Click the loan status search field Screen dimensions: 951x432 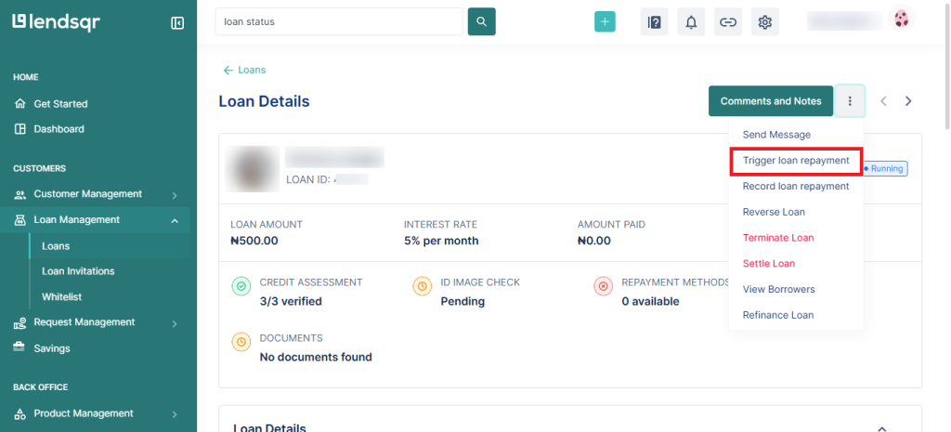tap(338, 21)
